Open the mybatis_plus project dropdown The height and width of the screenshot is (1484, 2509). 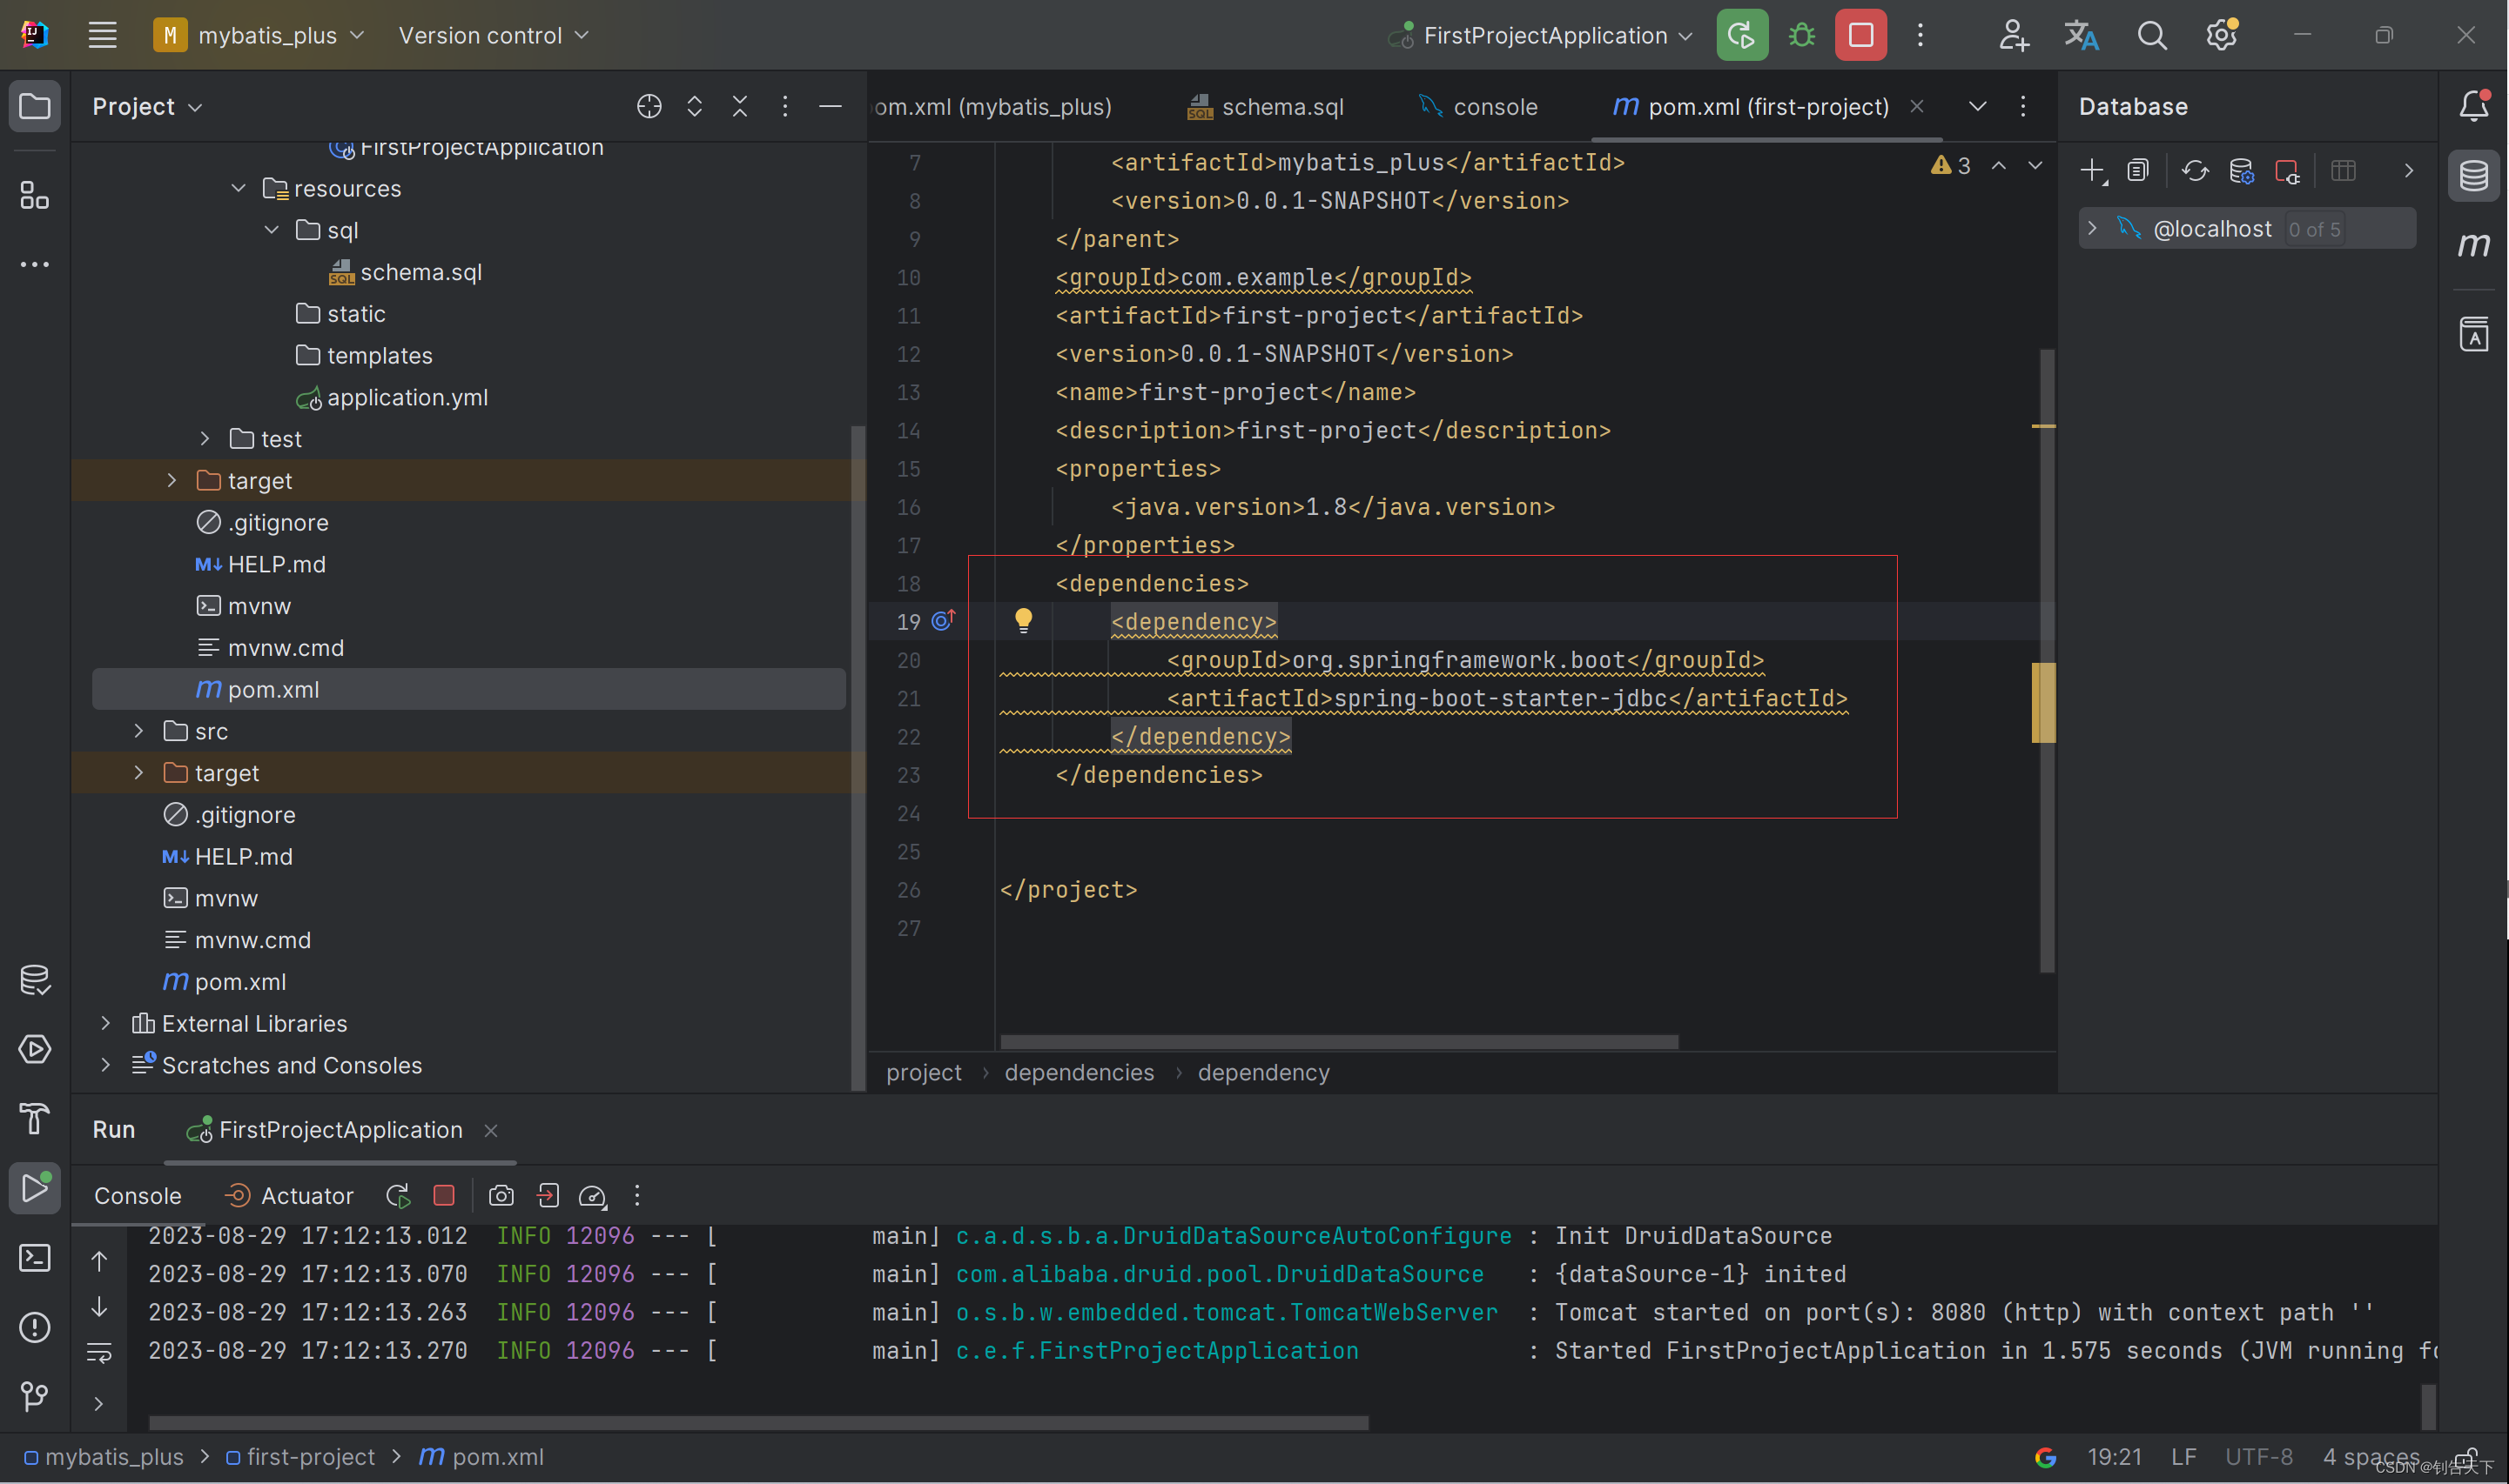click(x=259, y=35)
